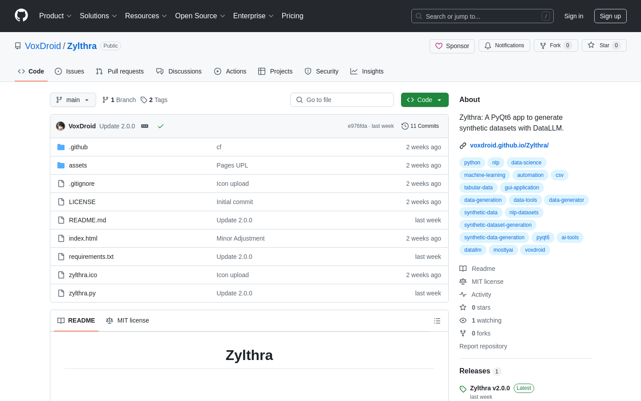View the 0 stars stargazers link

(475, 307)
